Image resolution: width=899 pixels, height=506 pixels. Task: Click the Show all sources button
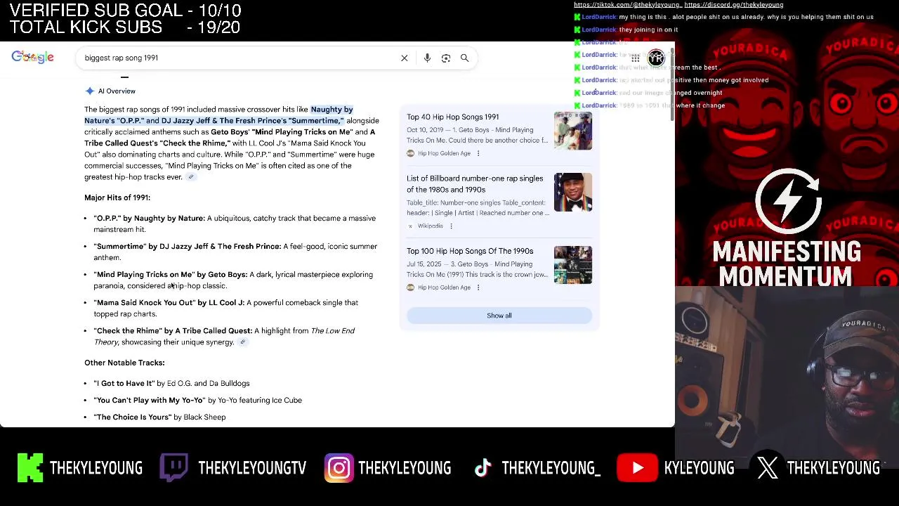pyautogui.click(x=499, y=316)
